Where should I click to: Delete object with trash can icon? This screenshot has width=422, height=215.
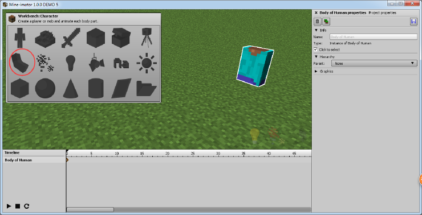tap(318, 22)
